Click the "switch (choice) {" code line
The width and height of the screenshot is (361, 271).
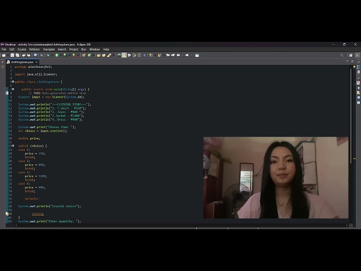click(33, 146)
